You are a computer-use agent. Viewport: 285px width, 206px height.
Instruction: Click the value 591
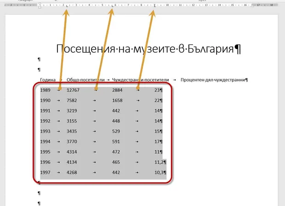pos(116,142)
